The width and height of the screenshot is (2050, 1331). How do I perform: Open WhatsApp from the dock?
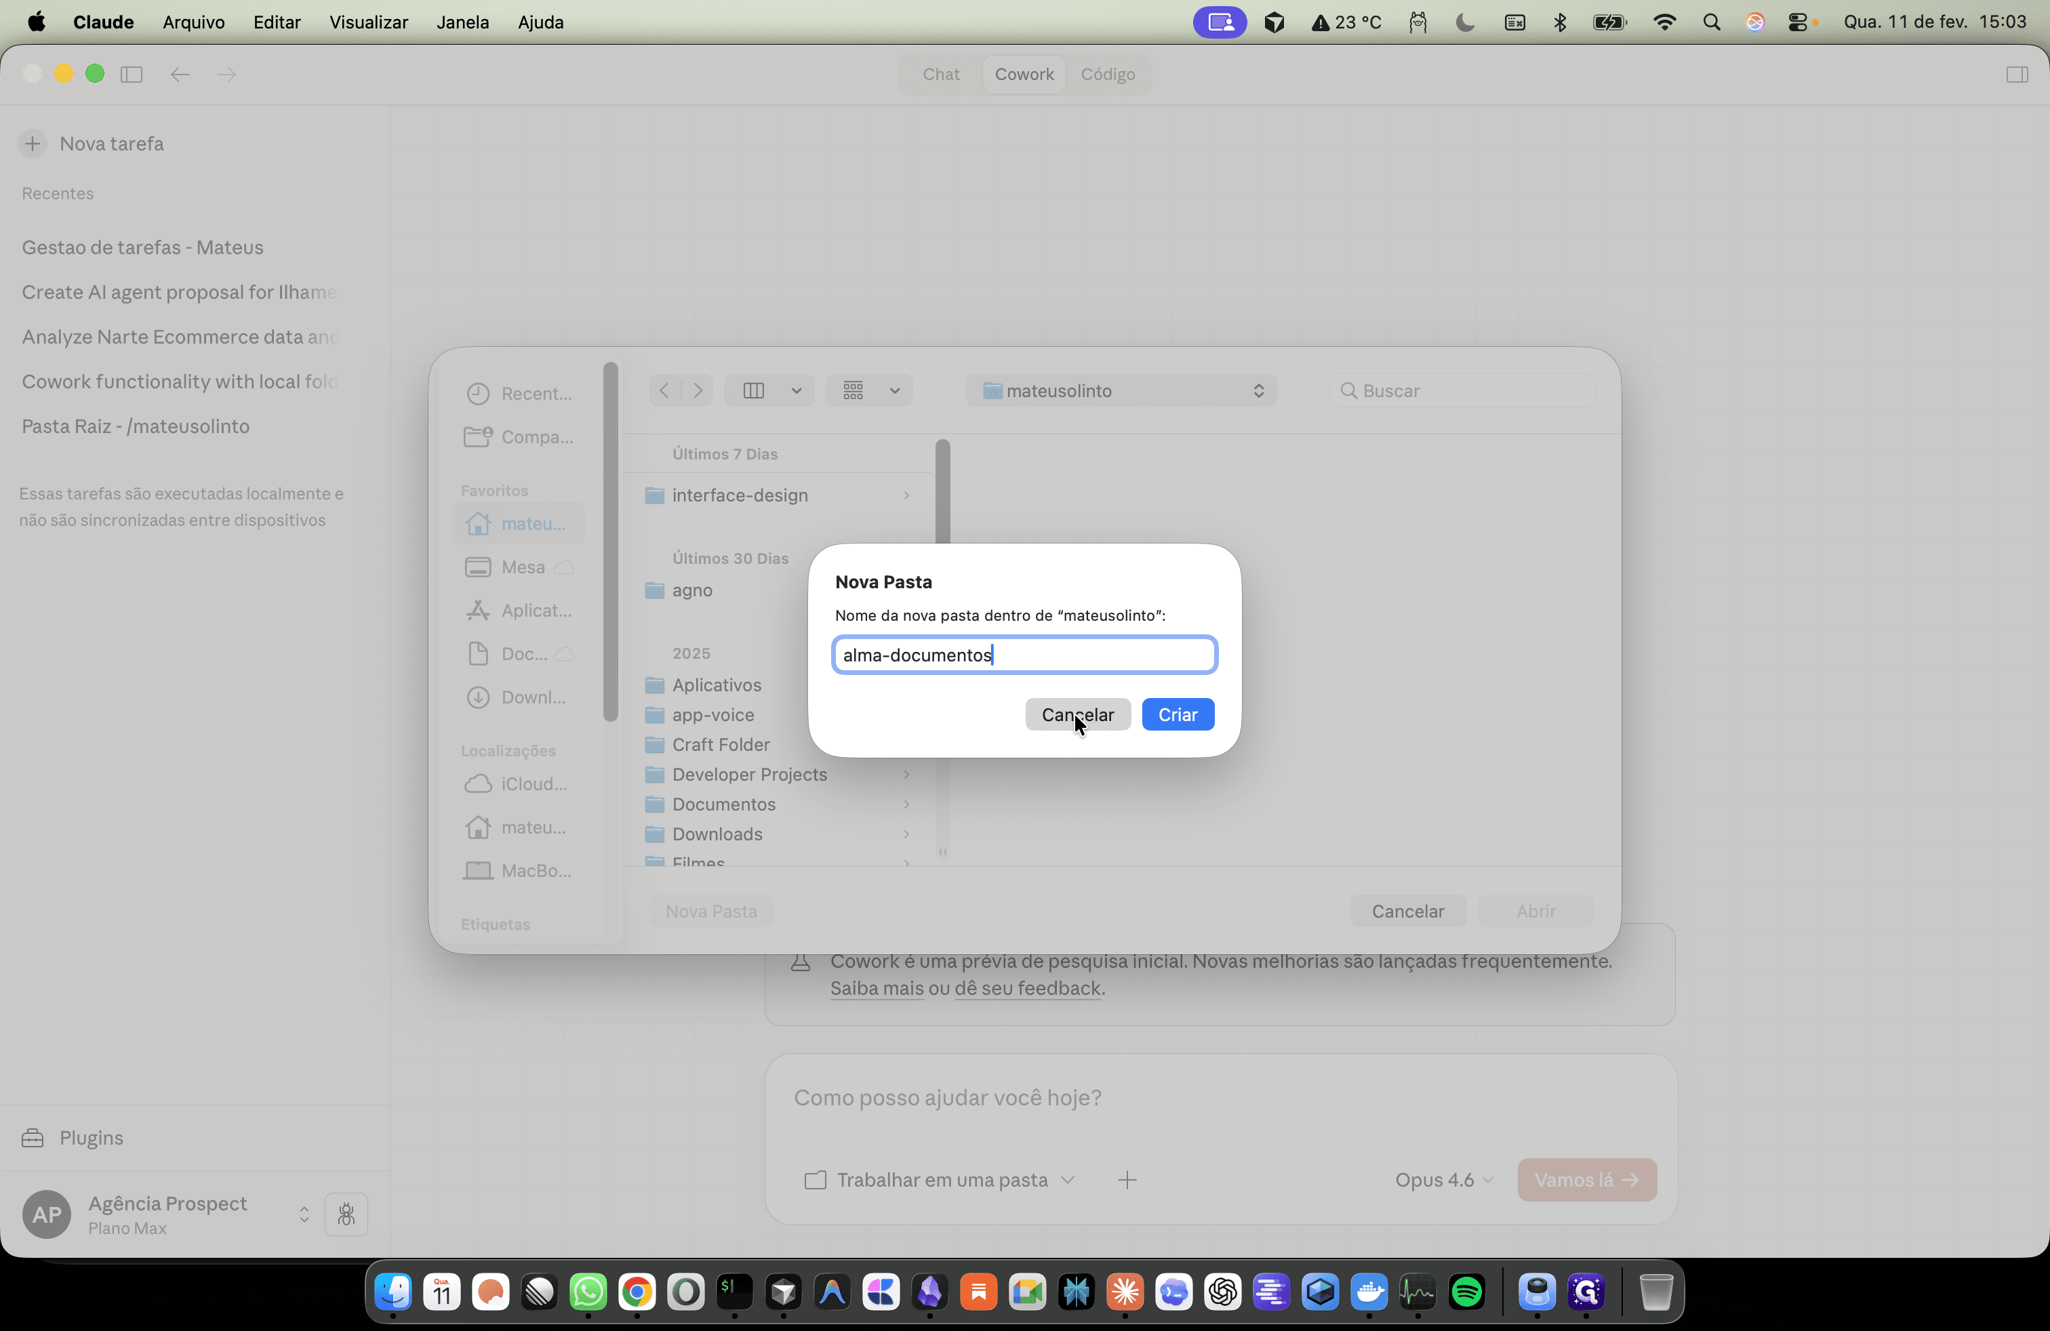tap(588, 1292)
